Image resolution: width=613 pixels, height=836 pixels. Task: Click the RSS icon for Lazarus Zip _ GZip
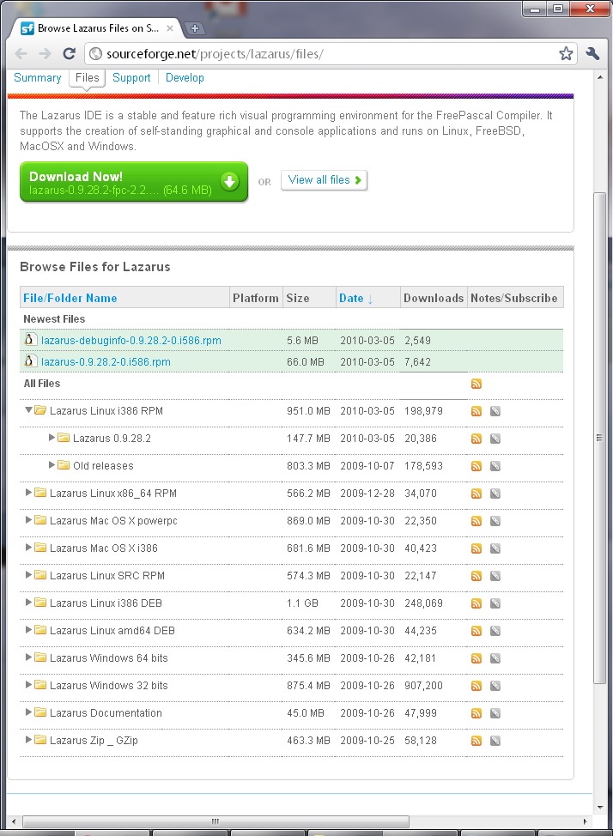click(476, 741)
